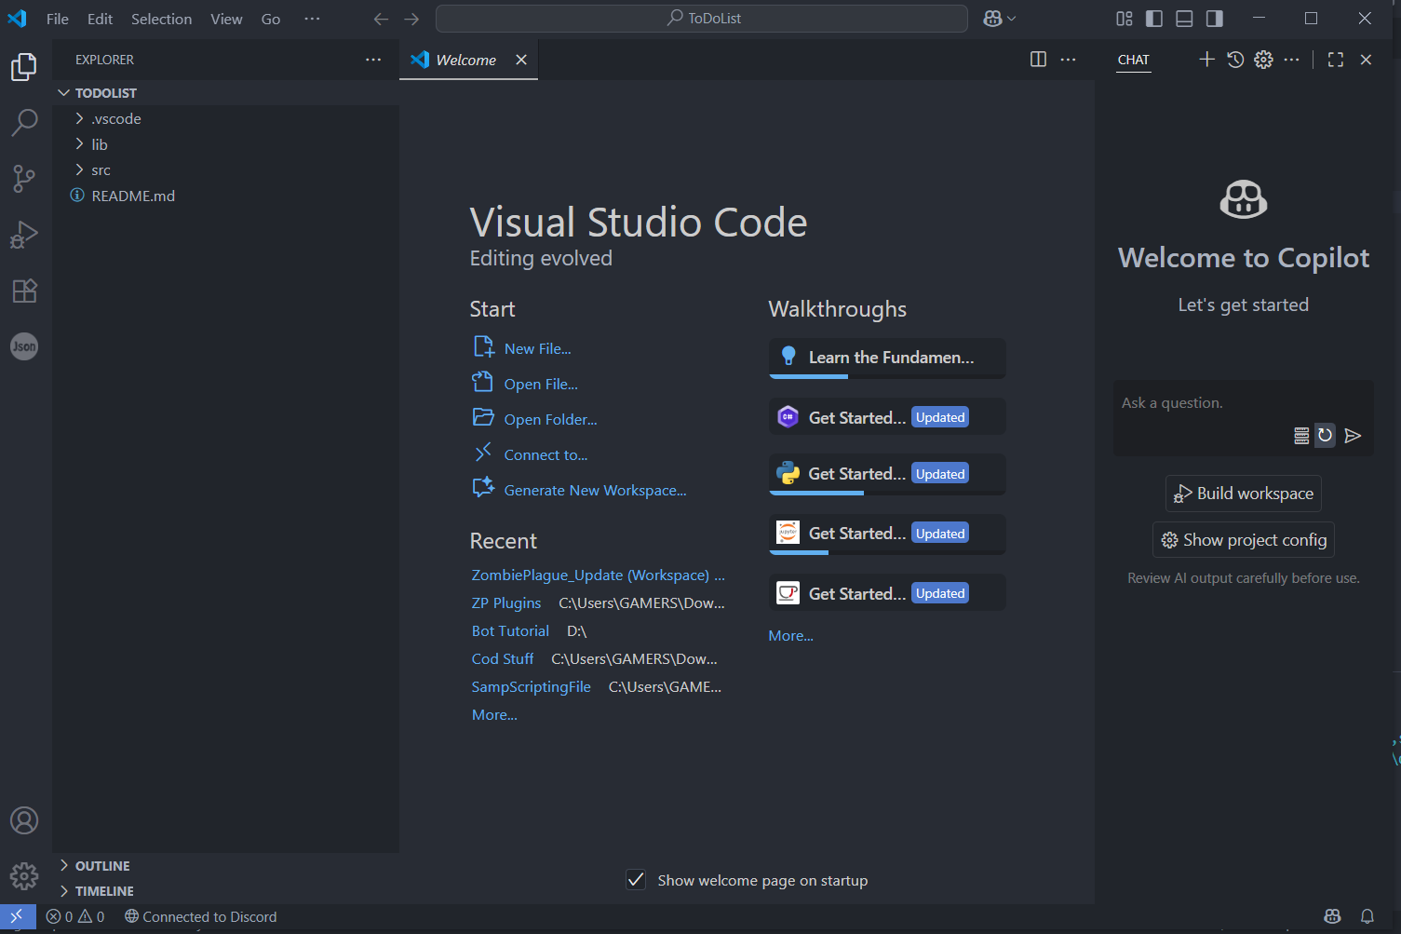This screenshot has height=934, width=1401.
Task: Open the Extensions view
Action: click(24, 291)
